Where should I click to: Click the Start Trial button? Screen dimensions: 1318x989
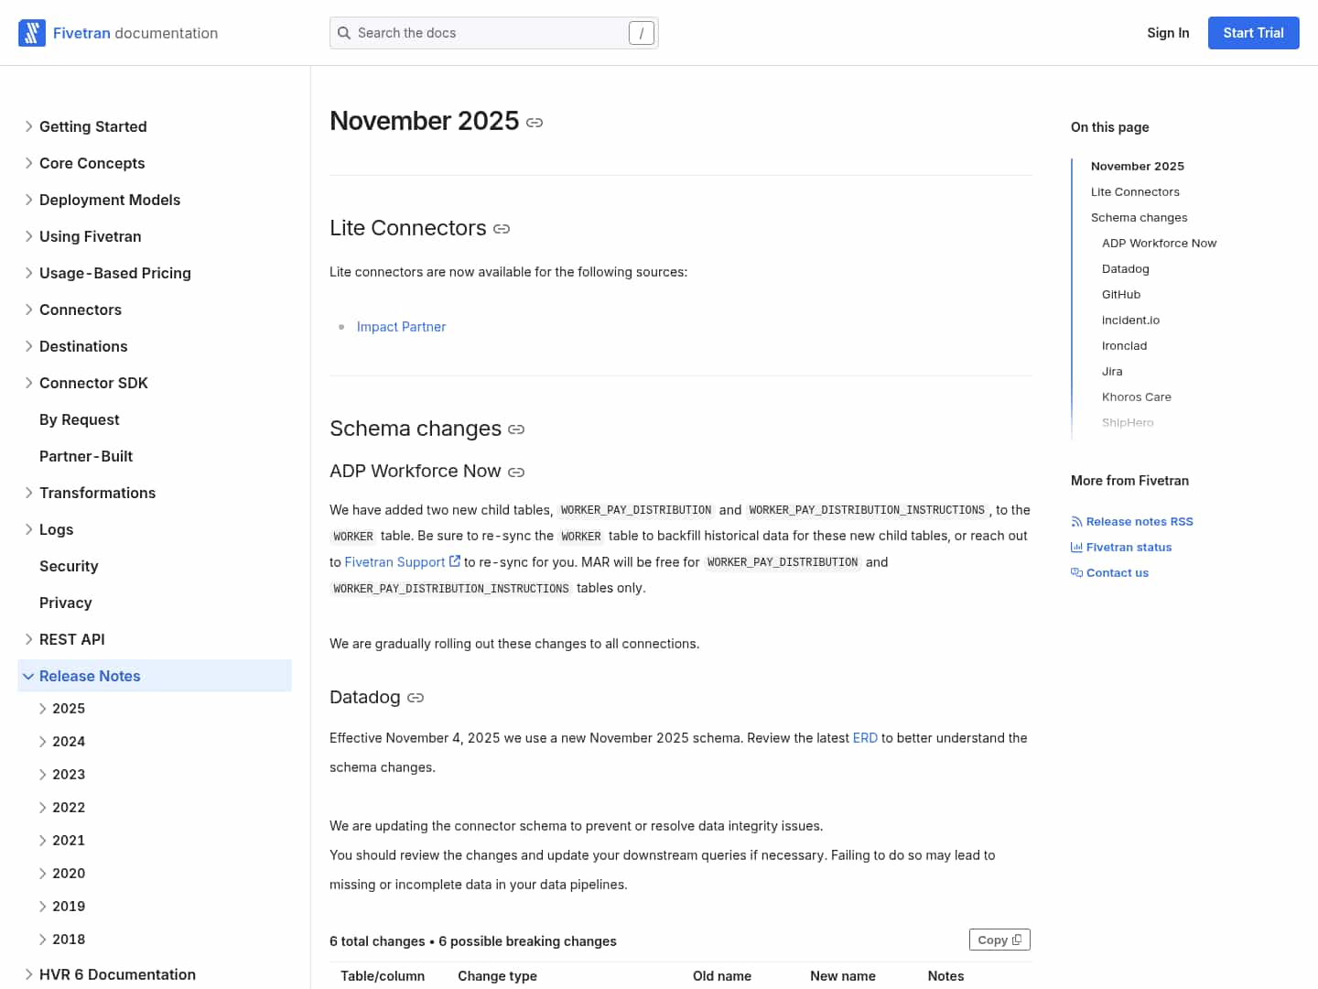point(1253,33)
